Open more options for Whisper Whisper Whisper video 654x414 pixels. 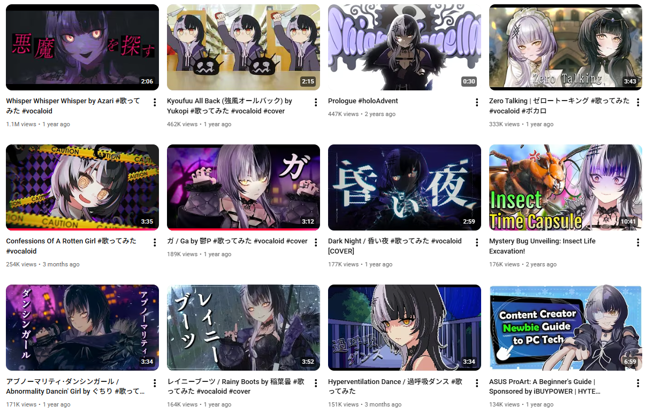click(x=155, y=102)
